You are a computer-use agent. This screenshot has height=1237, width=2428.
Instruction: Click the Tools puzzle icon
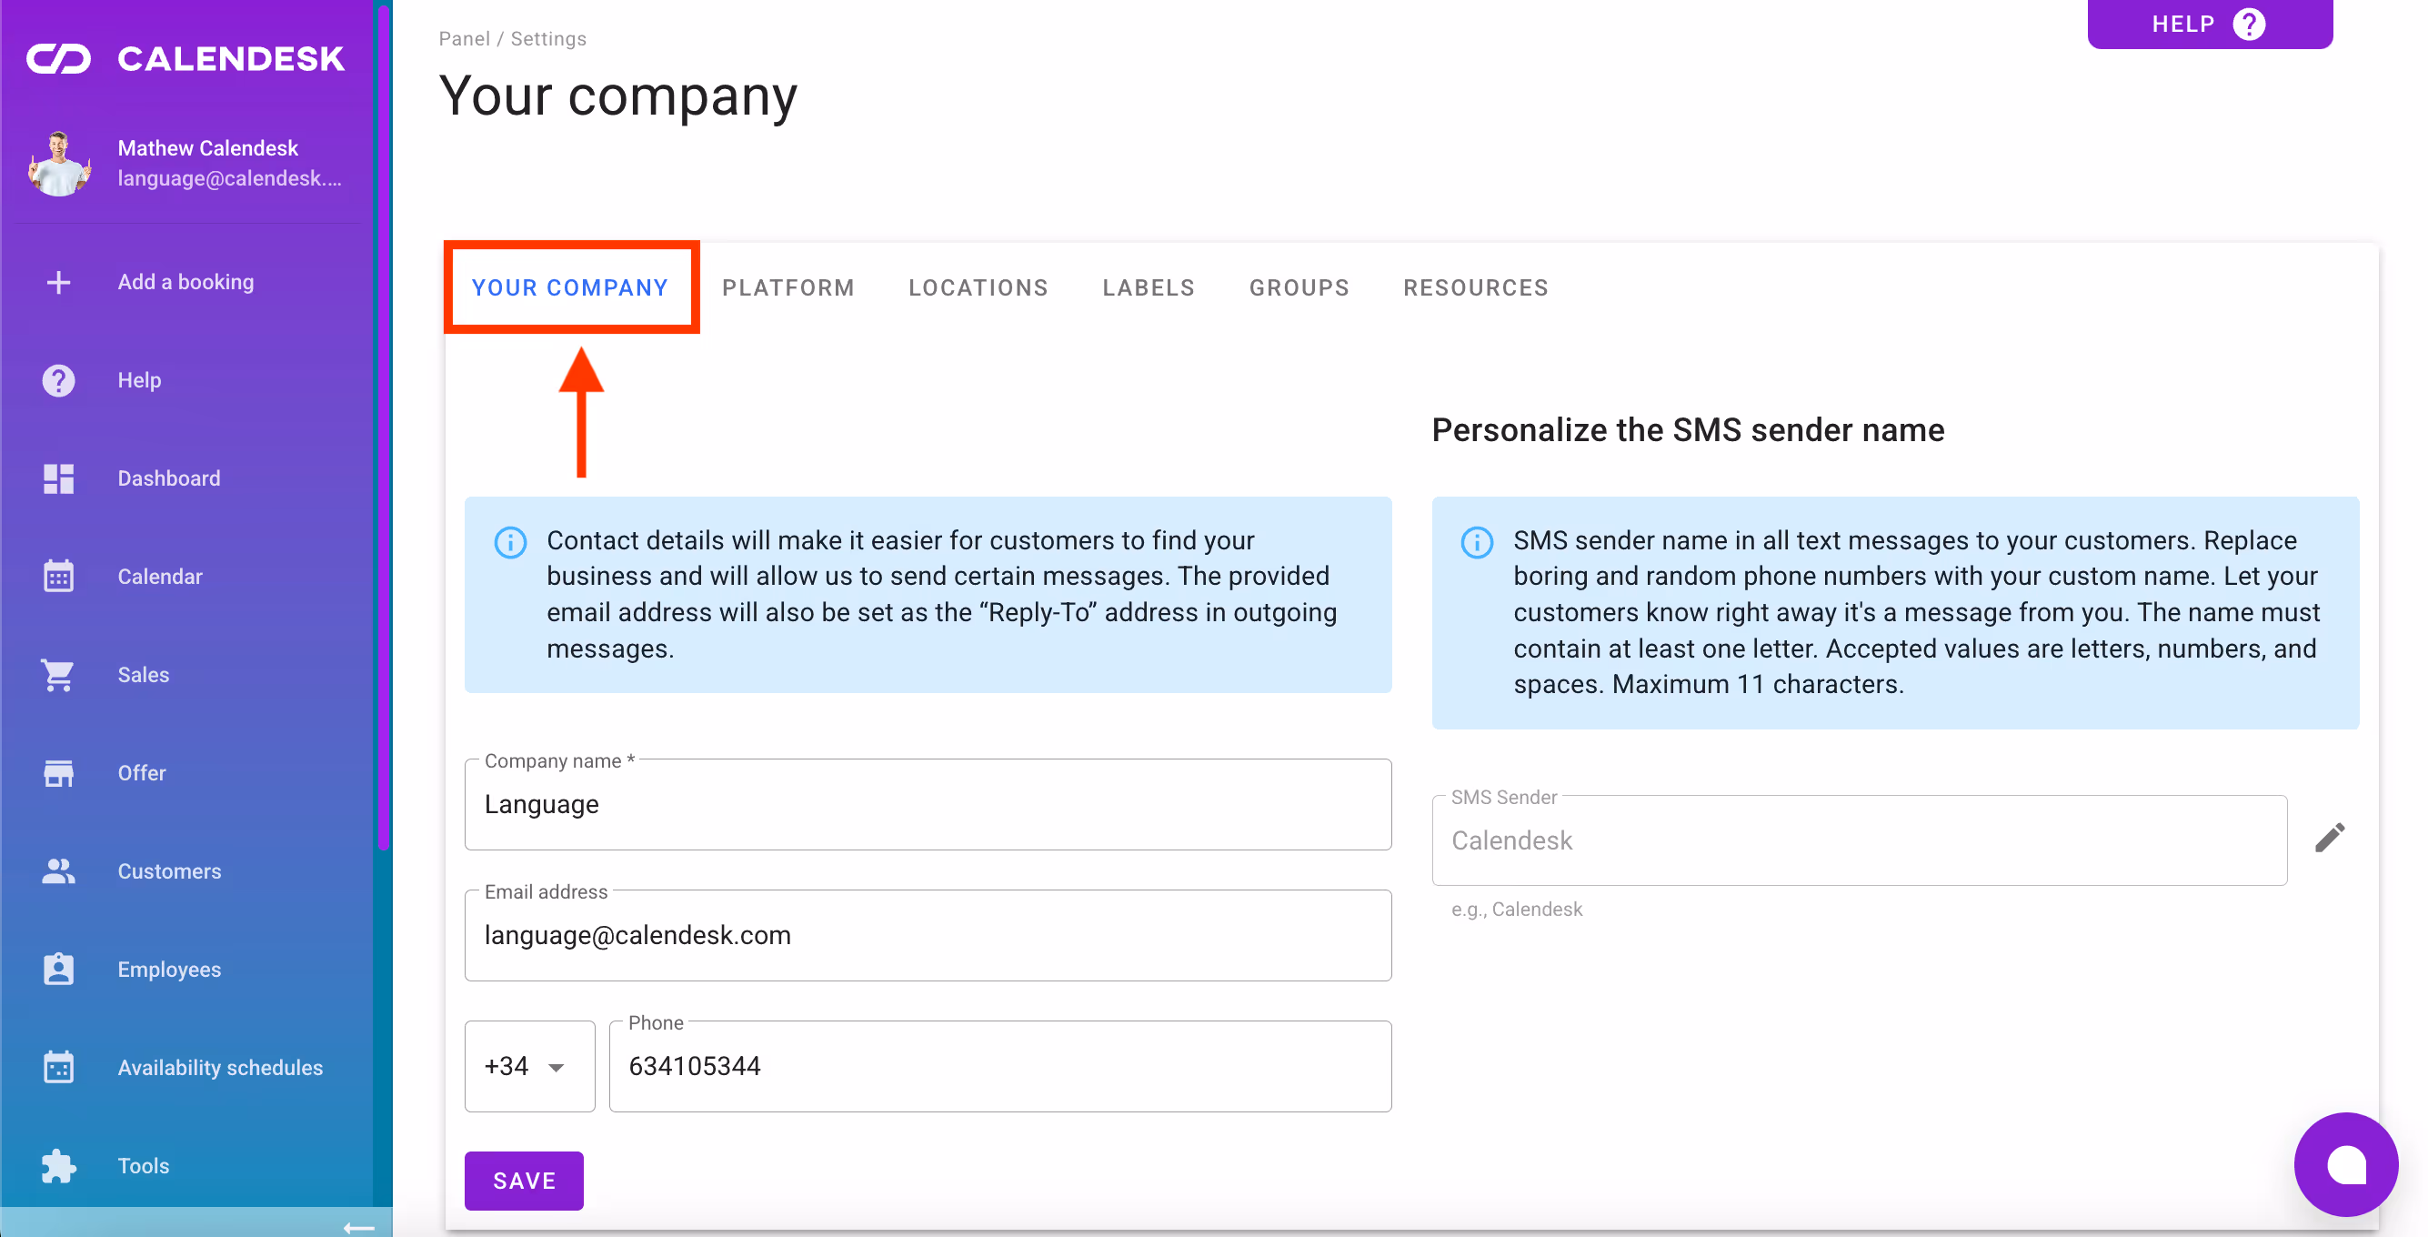pyautogui.click(x=57, y=1165)
